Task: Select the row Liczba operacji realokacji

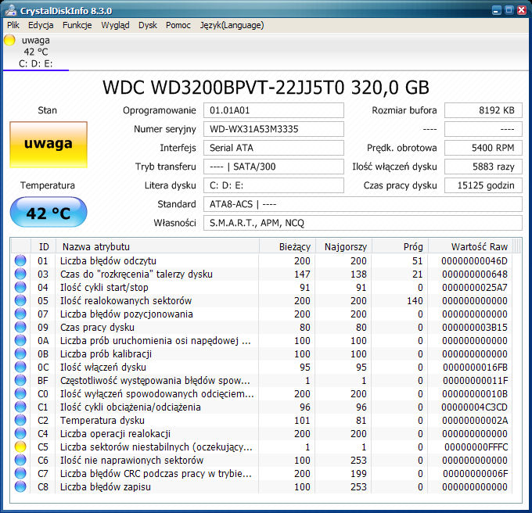Action: coord(261,433)
